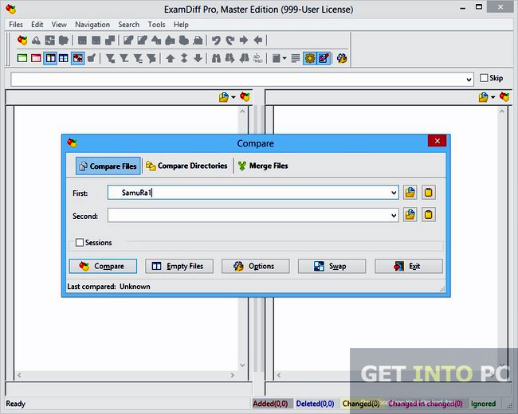Check the Sessions checkbox
Image resolution: width=518 pixels, height=414 pixels.
click(x=80, y=243)
